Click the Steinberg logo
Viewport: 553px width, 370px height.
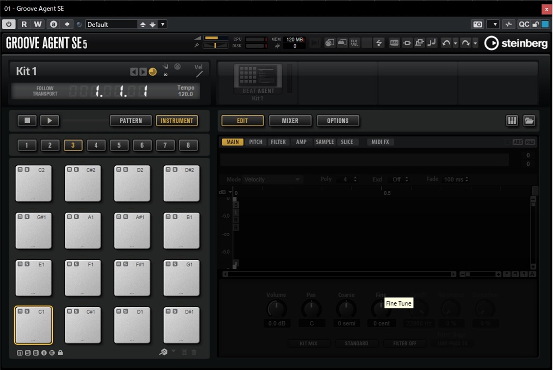click(516, 43)
